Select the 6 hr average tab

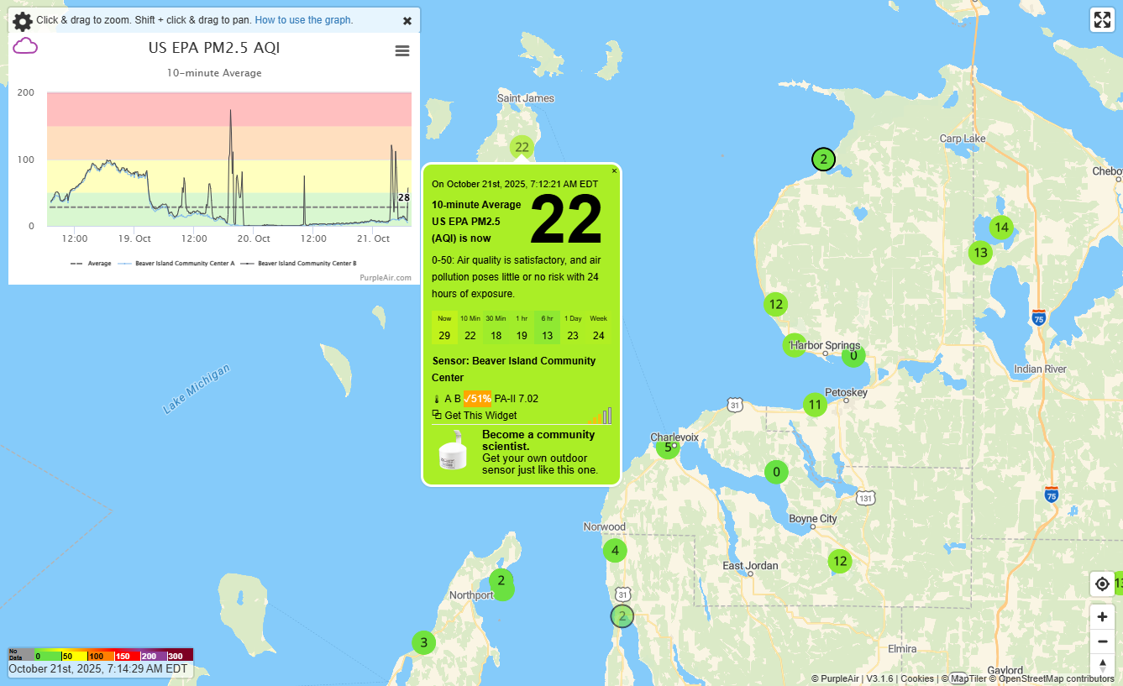[547, 327]
